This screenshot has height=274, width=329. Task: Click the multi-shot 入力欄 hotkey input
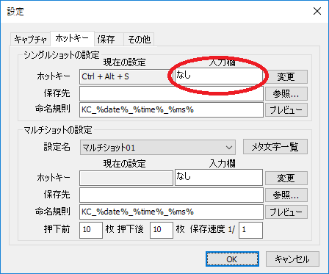click(x=219, y=177)
